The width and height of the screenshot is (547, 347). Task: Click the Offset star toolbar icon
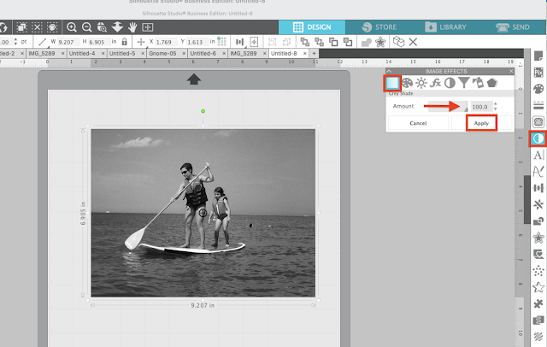pos(380,42)
